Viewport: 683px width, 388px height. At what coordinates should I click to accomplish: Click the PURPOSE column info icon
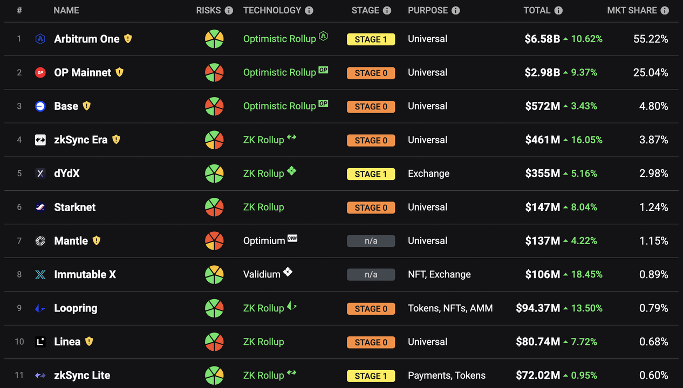coord(455,11)
